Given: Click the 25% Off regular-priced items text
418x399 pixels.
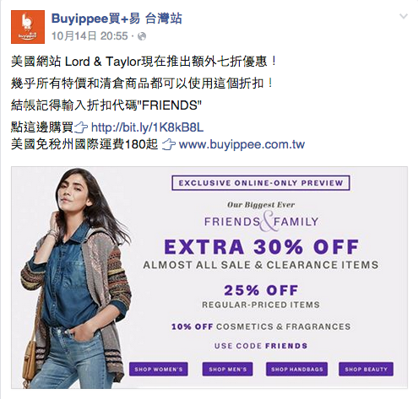Looking at the screenshot, I should (x=261, y=297).
